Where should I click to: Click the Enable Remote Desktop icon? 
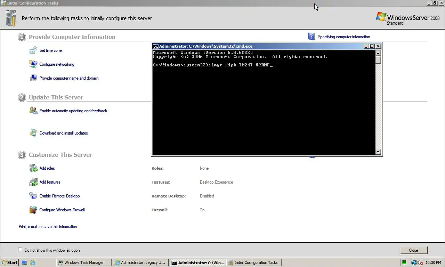click(33, 196)
